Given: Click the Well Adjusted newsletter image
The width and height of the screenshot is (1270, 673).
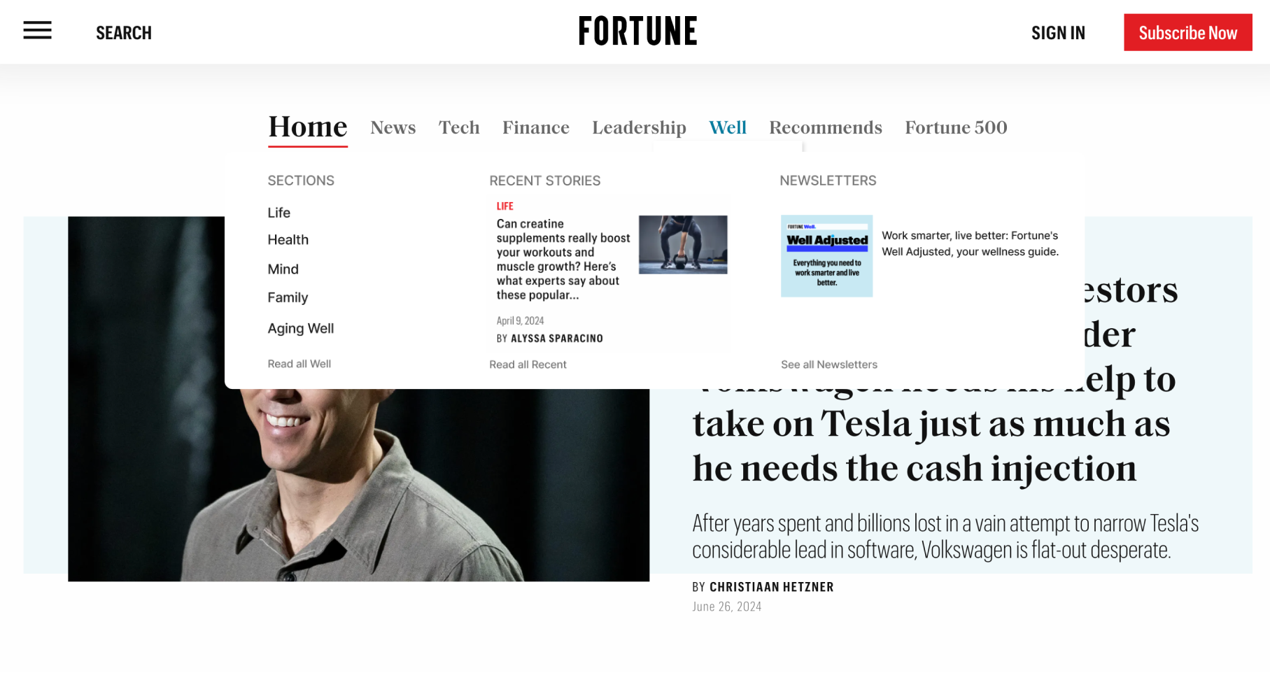Looking at the screenshot, I should 826,256.
